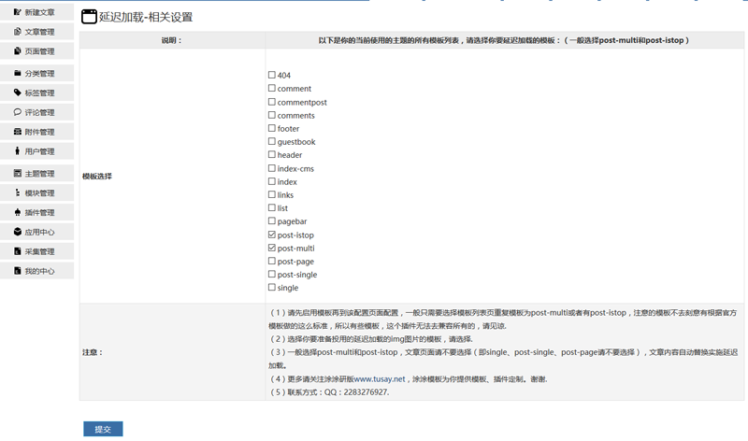Open 应用中心 in the sidebar
The width and height of the screenshot is (748, 441).
click(x=36, y=233)
